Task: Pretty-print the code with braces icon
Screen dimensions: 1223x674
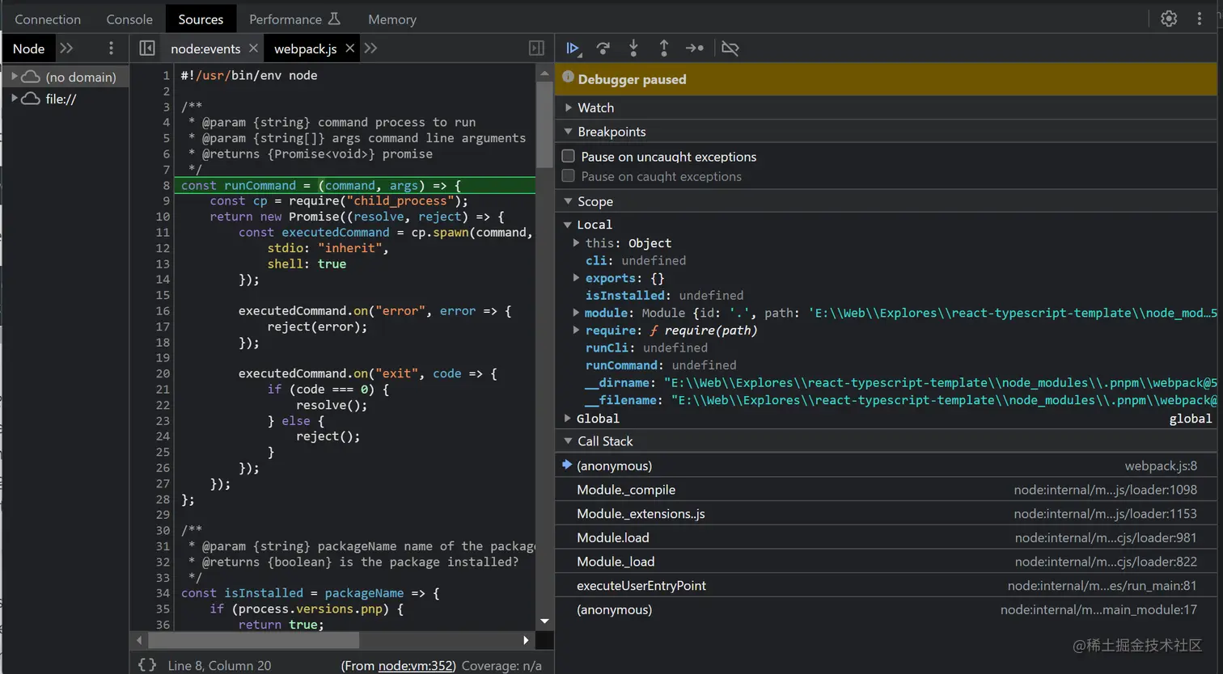Action: click(x=147, y=665)
